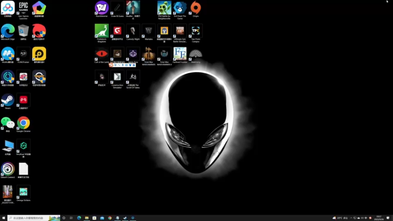
Task: Open the notification center icon
Action: pos(388,218)
